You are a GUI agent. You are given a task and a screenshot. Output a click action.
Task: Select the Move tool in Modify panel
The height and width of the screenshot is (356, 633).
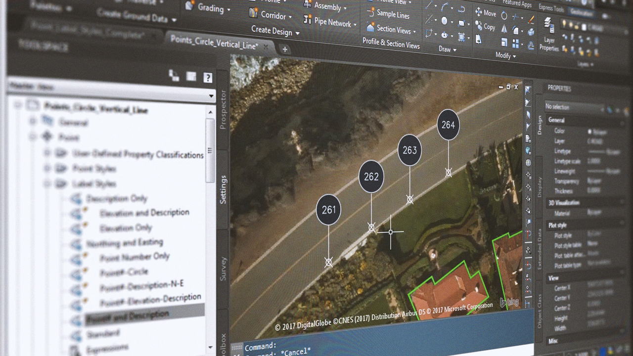tap(485, 13)
